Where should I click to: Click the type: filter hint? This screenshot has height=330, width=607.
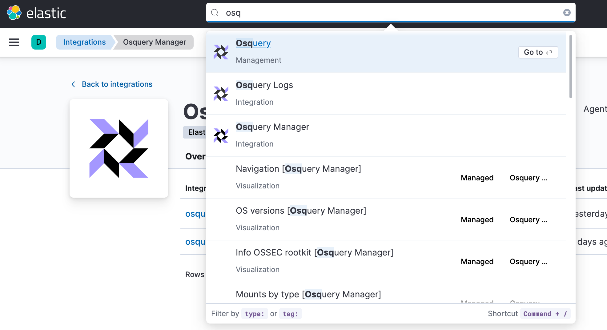[255, 314]
